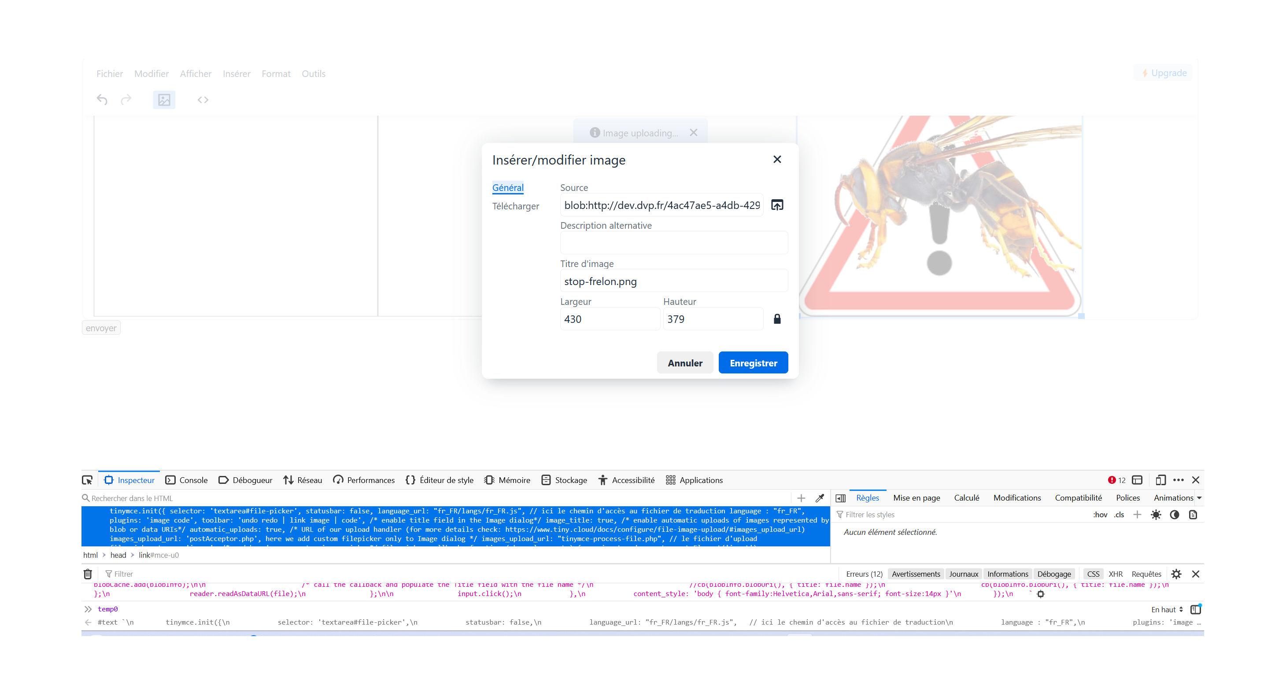Switch to the Télécharger tab
The width and height of the screenshot is (1286, 695).
[x=515, y=206]
